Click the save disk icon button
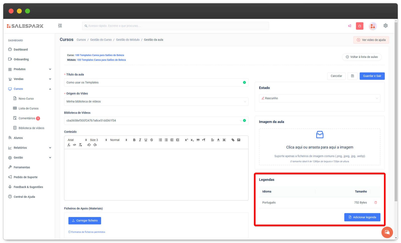This screenshot has width=401, height=243. click(352, 76)
